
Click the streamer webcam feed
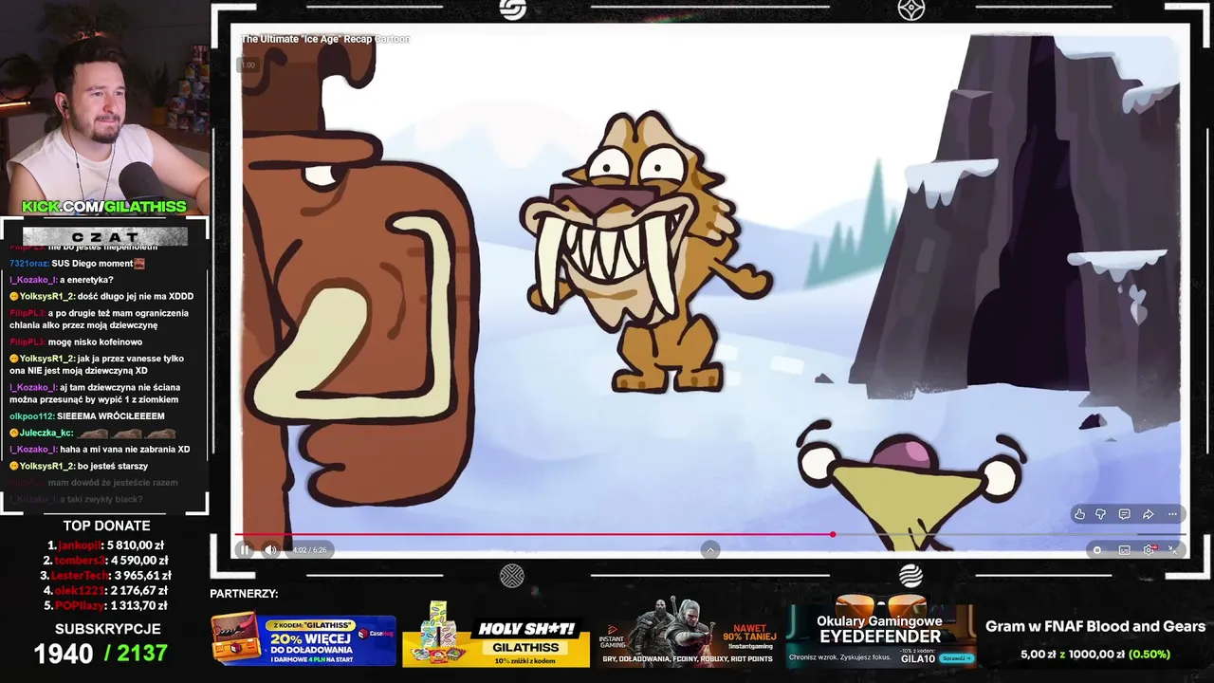[x=104, y=107]
